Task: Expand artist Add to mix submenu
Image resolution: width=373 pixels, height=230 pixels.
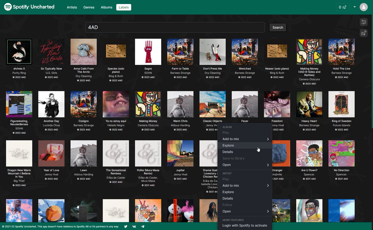Action: pos(245,186)
